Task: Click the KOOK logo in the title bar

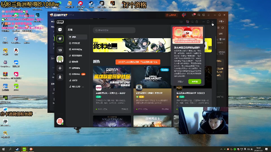Action: [60, 22]
